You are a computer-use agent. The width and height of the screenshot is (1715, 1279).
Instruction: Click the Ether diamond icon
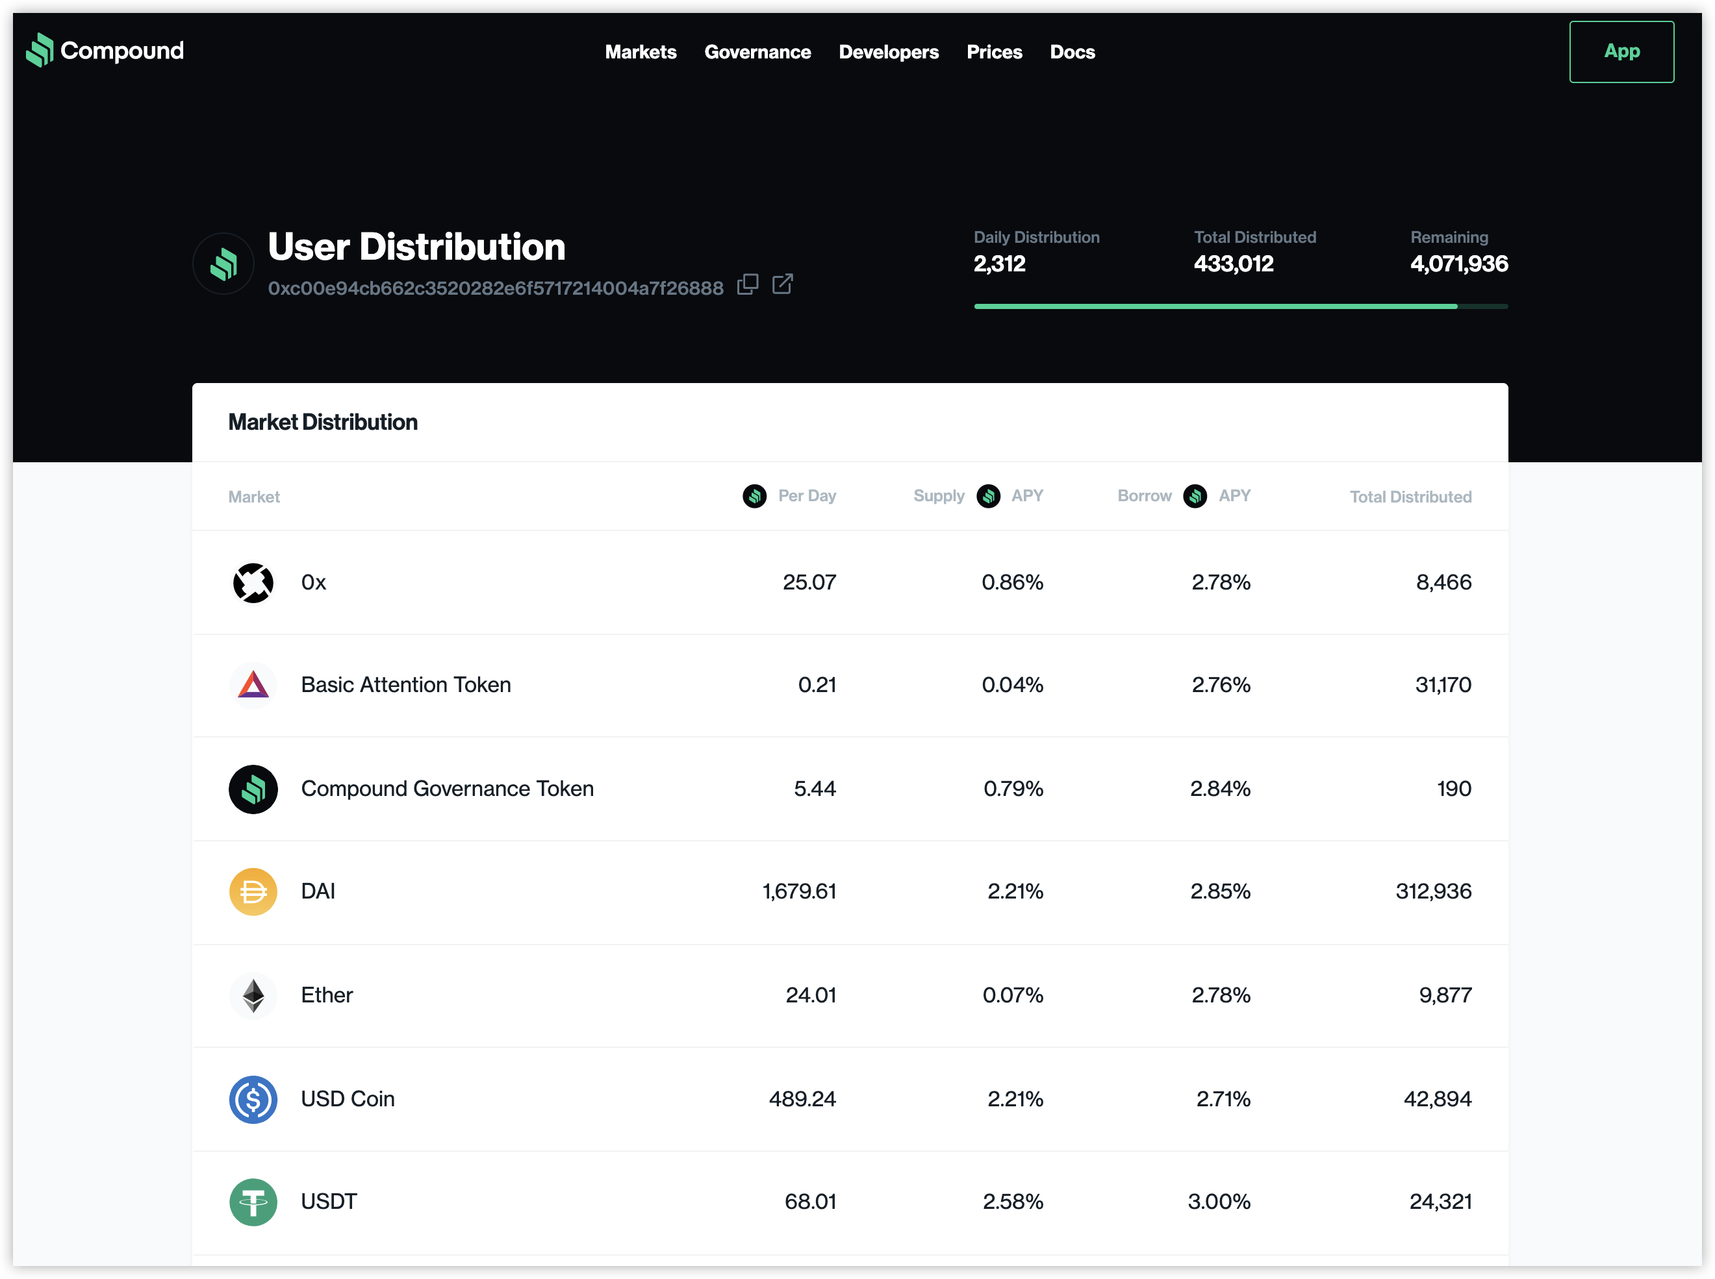click(253, 996)
